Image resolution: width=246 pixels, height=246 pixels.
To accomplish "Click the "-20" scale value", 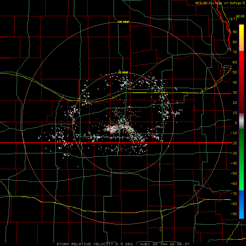I will [x=234, y=143].
